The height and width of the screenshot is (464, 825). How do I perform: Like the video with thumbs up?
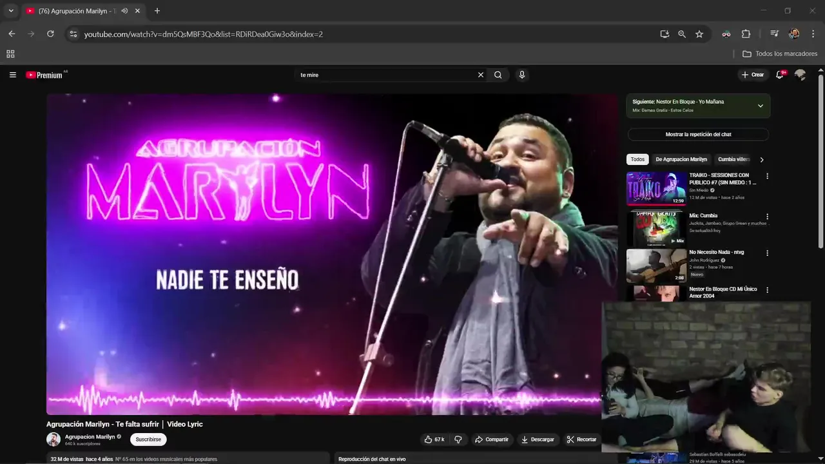[434, 440]
